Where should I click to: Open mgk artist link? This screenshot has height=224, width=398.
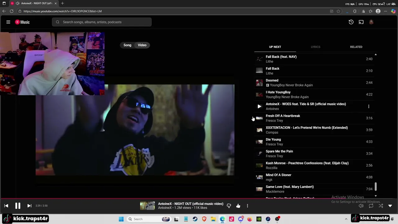(x=269, y=180)
